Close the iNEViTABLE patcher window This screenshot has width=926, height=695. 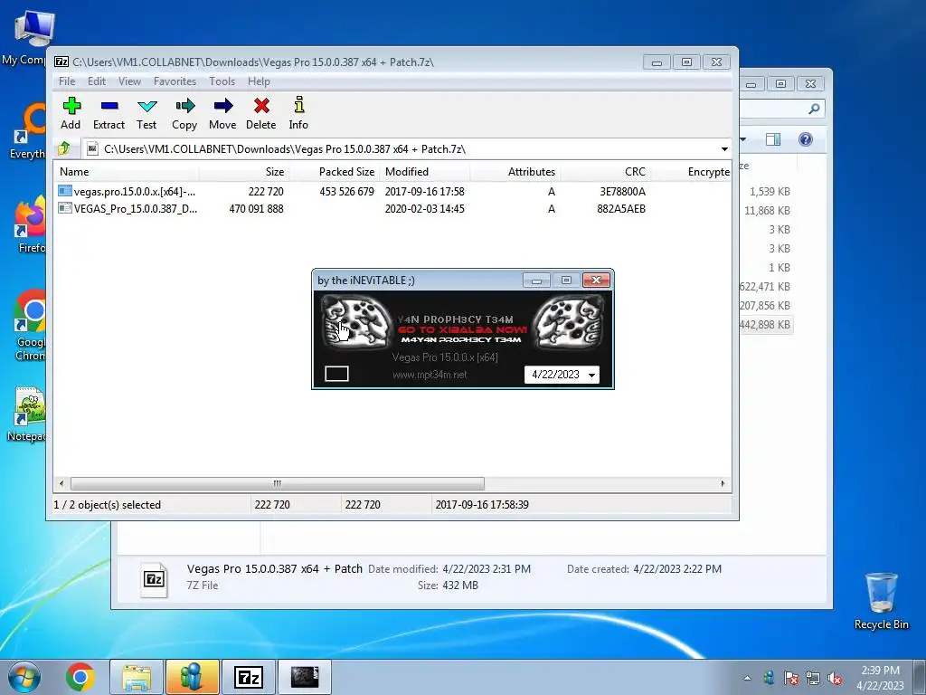pos(596,281)
